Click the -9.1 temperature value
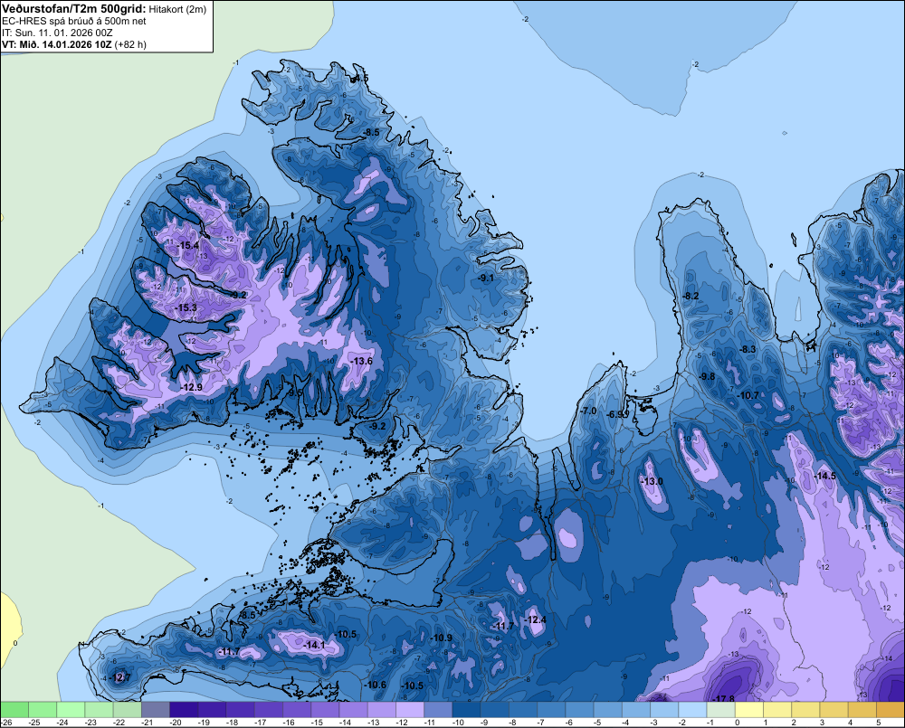905x728 pixels. click(485, 278)
